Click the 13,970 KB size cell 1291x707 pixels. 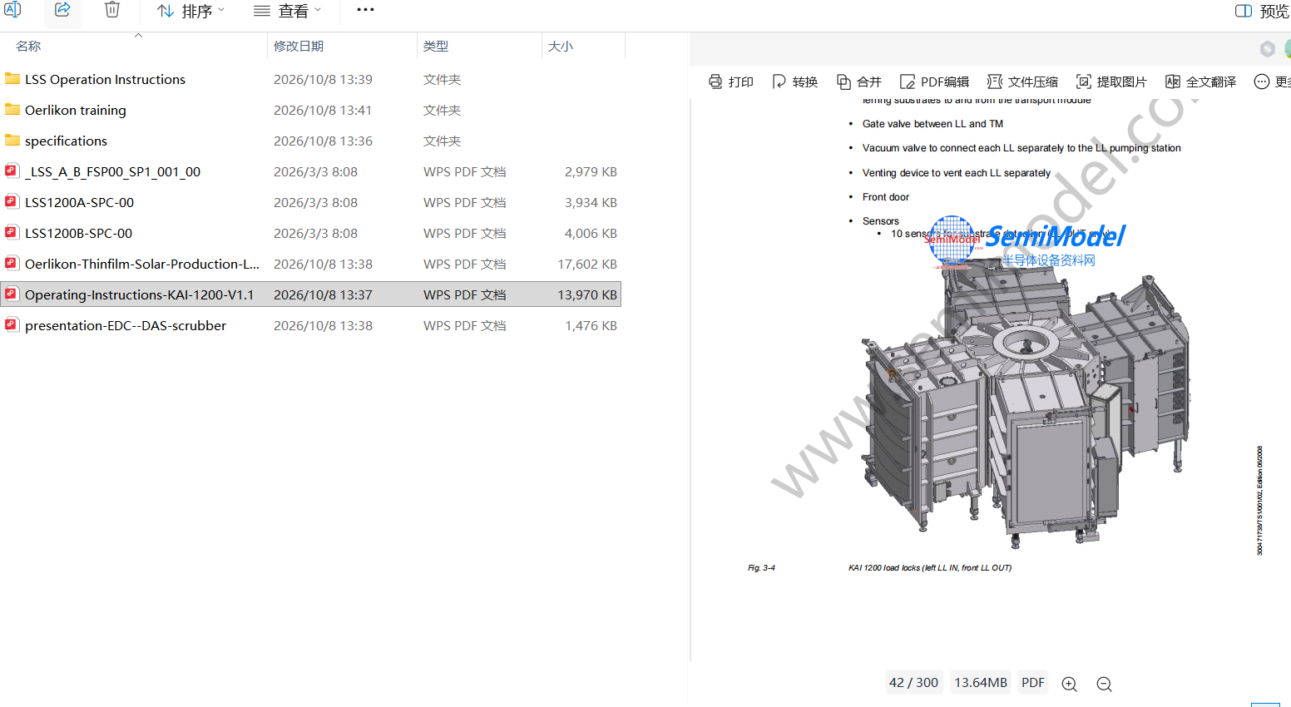587,295
